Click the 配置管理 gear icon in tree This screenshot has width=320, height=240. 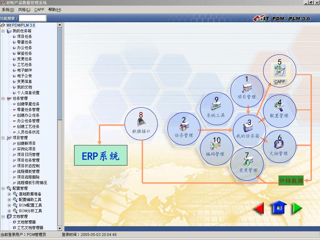coord(9,188)
